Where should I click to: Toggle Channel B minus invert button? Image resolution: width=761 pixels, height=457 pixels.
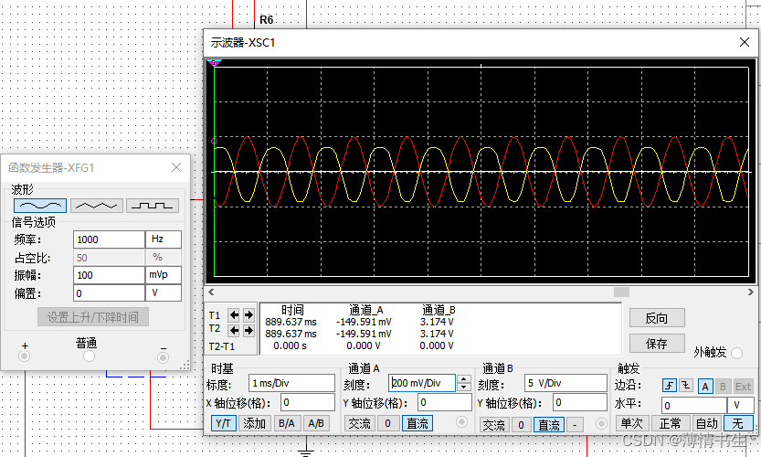(x=575, y=425)
